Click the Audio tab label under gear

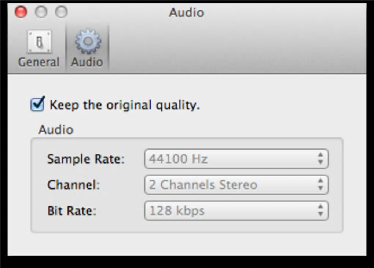point(87,62)
